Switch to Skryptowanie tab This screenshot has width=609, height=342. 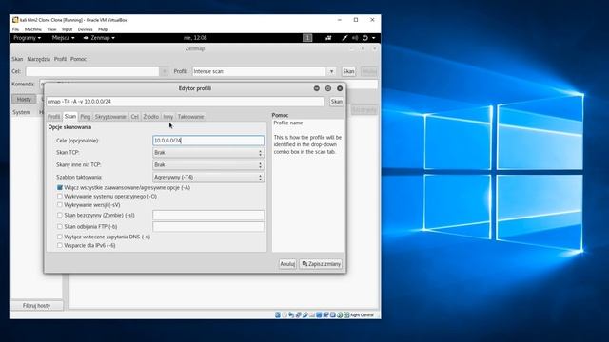click(110, 116)
